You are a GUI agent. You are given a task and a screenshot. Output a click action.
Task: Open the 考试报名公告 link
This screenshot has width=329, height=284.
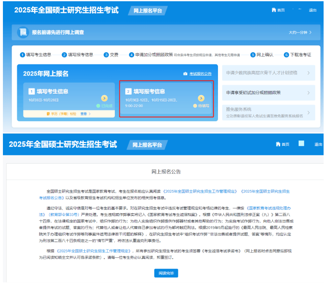click(x=200, y=74)
